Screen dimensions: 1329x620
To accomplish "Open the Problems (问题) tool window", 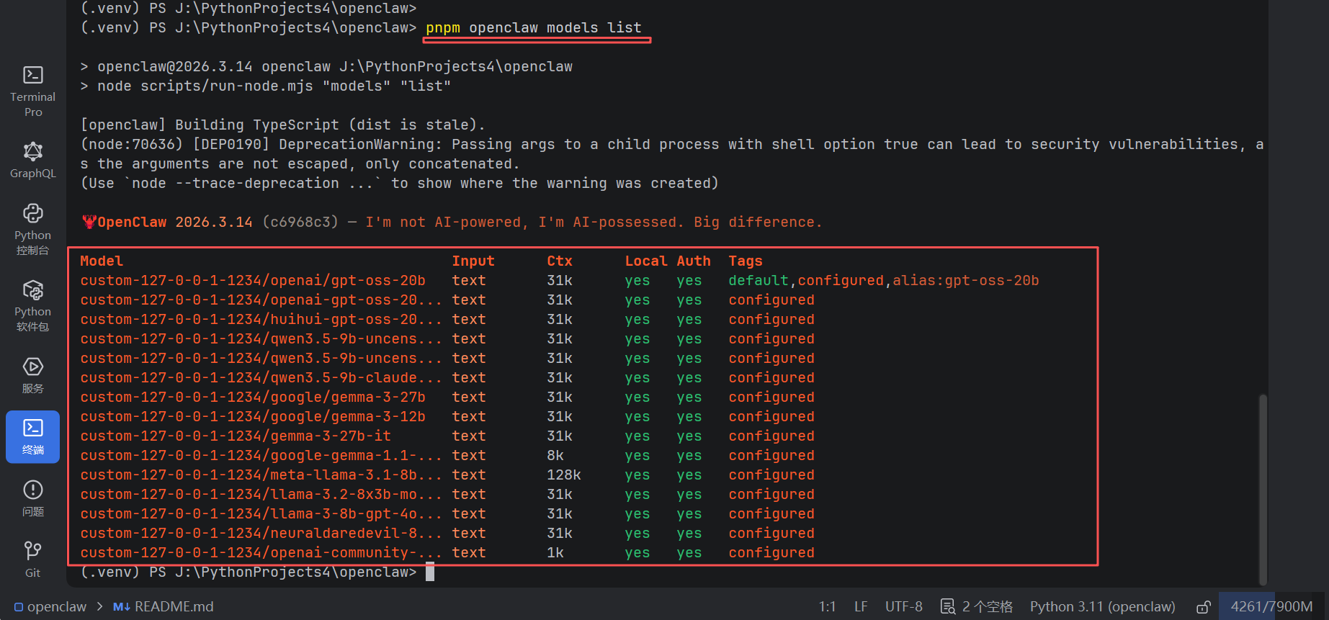I will [32, 498].
